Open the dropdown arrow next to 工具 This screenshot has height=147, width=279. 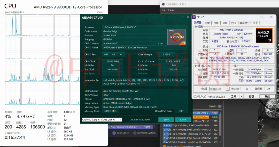point(241,96)
